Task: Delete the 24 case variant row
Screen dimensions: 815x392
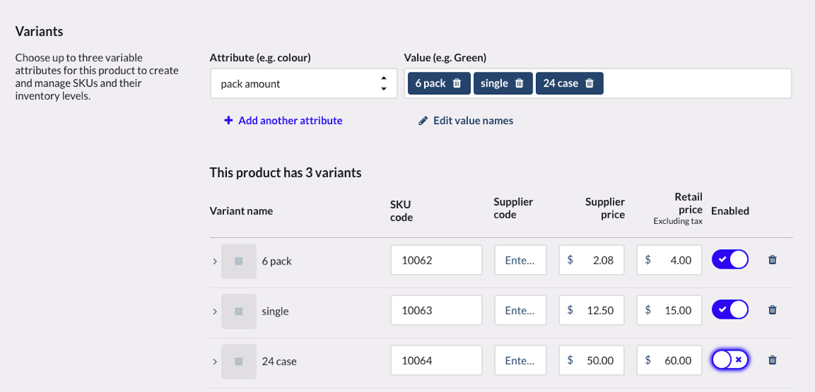Action: coord(772,360)
